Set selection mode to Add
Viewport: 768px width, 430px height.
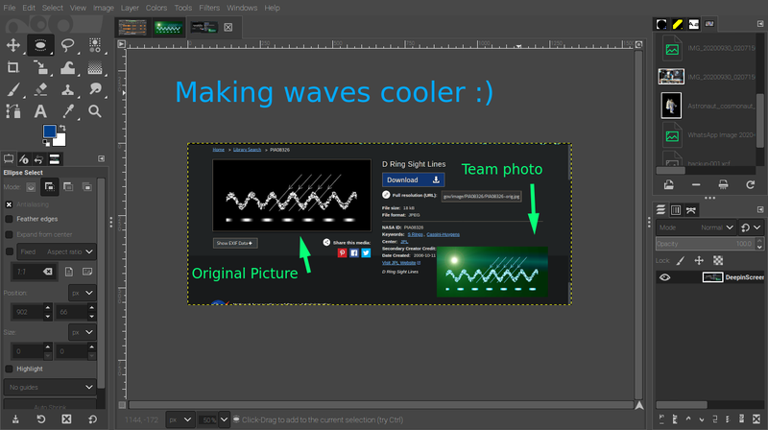(50, 187)
